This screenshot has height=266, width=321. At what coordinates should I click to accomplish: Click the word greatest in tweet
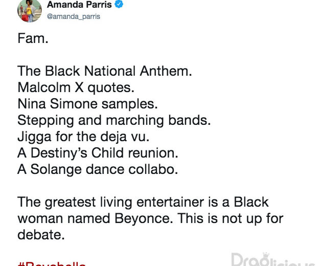pos(70,203)
